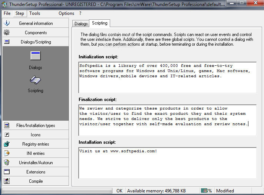The image size is (264, 195).
Task: Click the General information info icon
Action: pos(7,23)
